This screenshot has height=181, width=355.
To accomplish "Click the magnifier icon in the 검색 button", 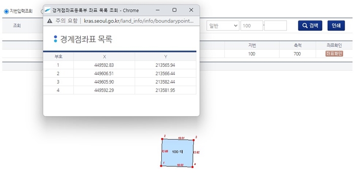I will [305, 26].
